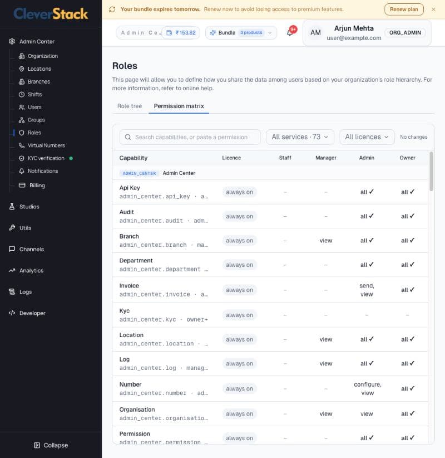This screenshot has height=458, width=445.
Task: Toggle Manager 'view' cell for Branch
Action: pos(326,240)
